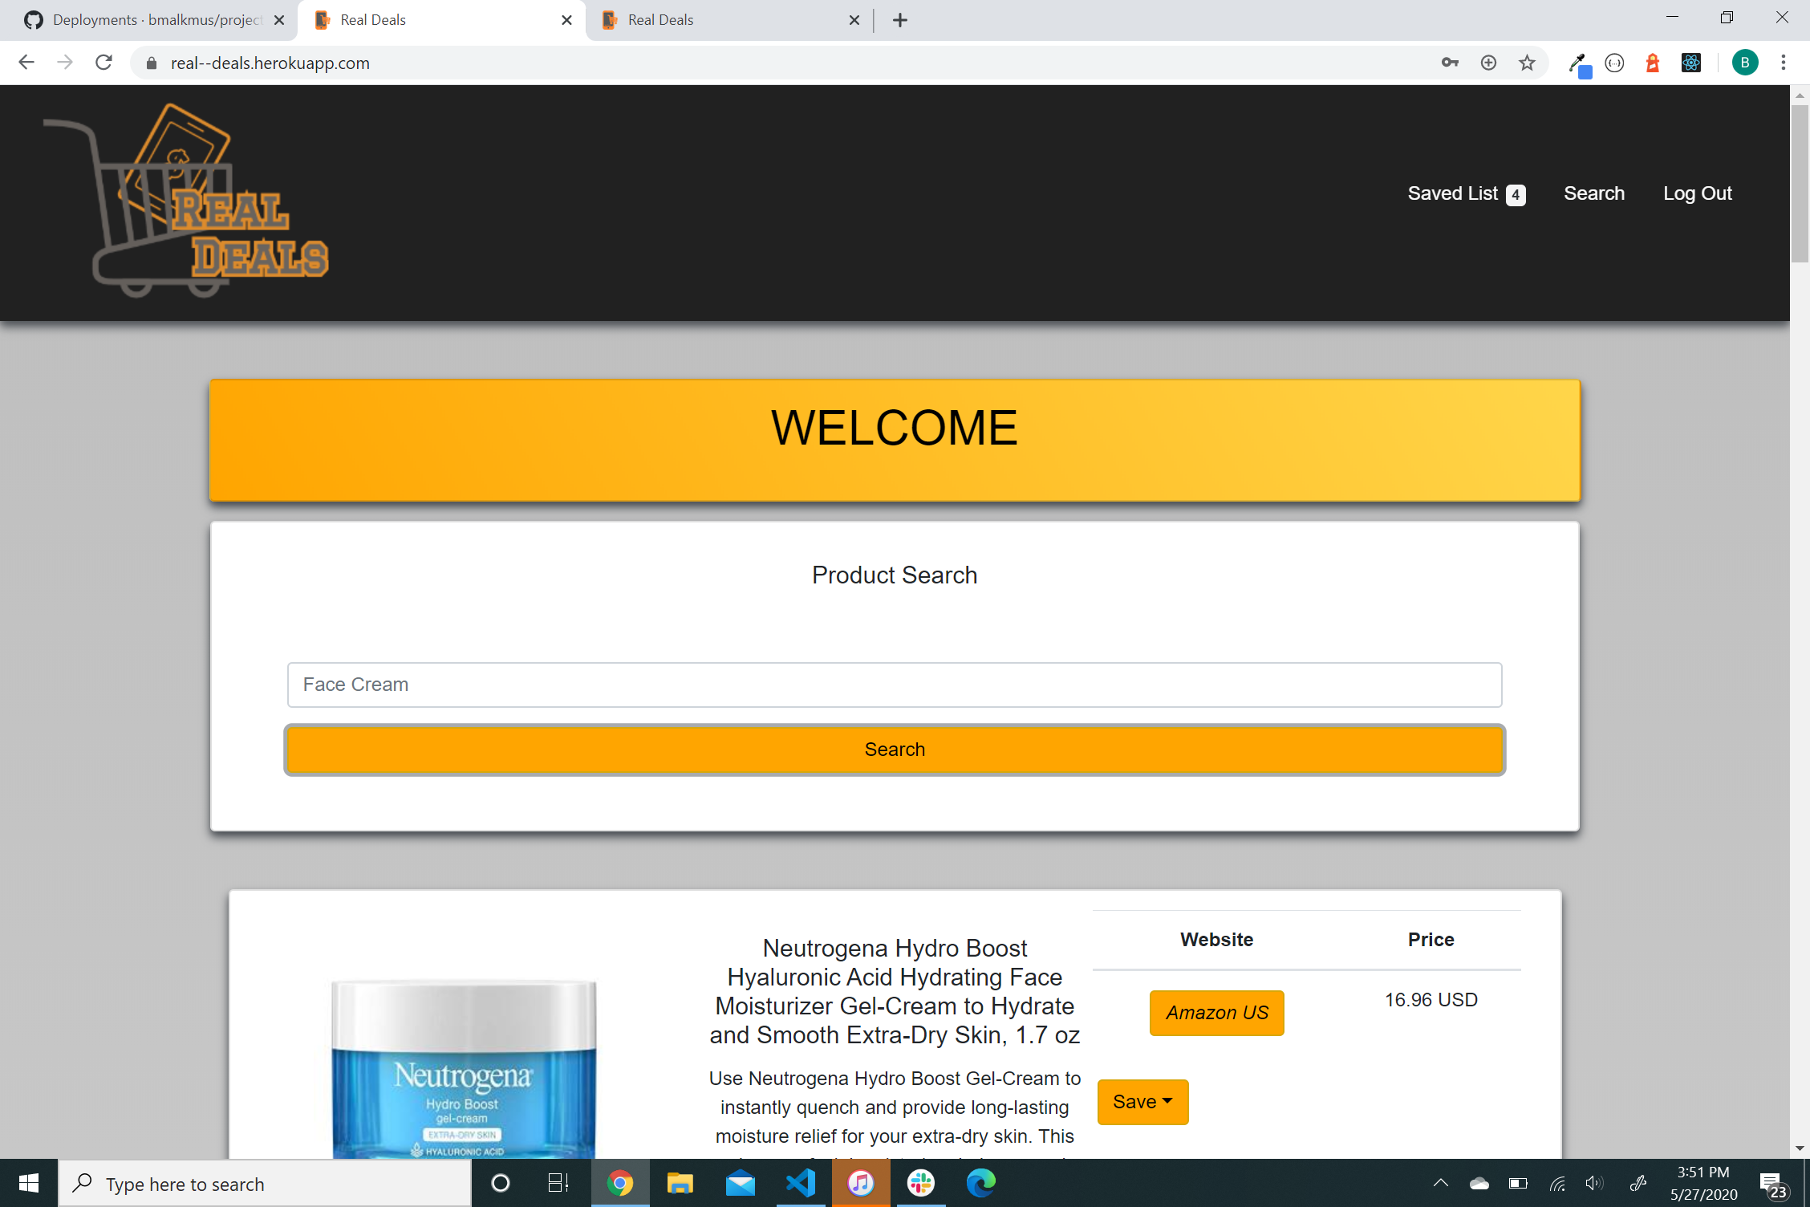1810x1207 pixels.
Task: Open the Mail app on the taskbar
Action: (740, 1183)
